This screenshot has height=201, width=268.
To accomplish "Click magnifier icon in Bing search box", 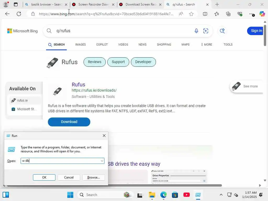I will click(x=49, y=31).
